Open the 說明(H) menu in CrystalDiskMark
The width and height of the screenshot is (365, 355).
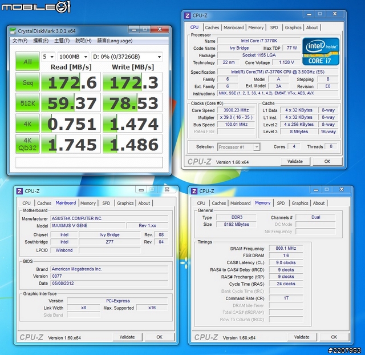pyautogui.click(x=83, y=41)
